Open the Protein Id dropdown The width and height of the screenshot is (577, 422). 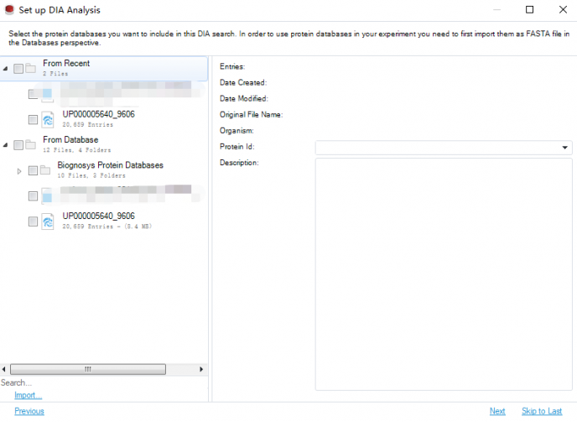point(565,148)
